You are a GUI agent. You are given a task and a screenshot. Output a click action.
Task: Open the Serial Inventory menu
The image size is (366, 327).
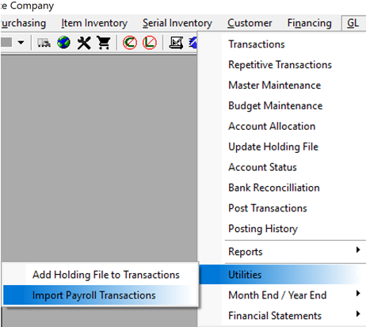tap(177, 23)
